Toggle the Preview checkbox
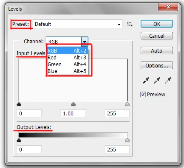184x168 pixels. pos(143,94)
